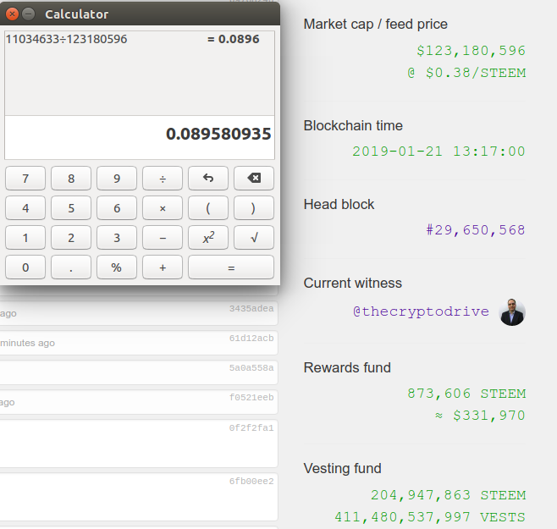The height and width of the screenshot is (529, 557).
Task: Open head block #29,650,568 link
Action: pos(476,230)
